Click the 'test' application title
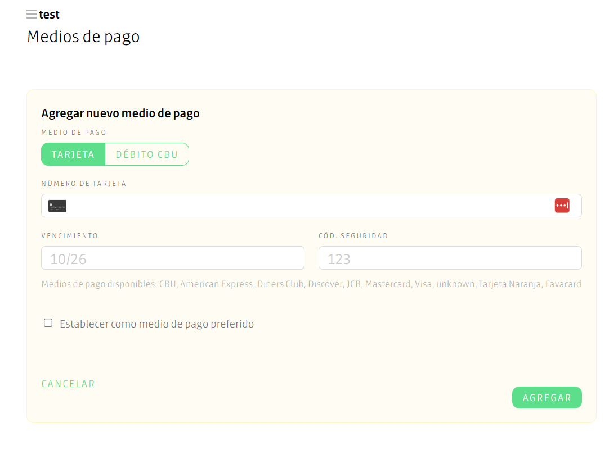Screen dimensions: 609x450 [x=49, y=14]
